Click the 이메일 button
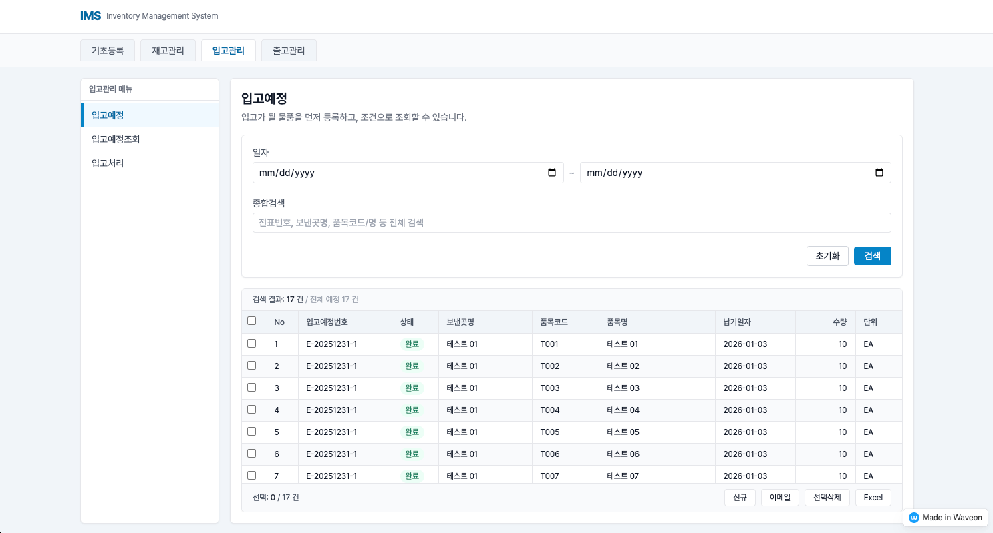Image resolution: width=993 pixels, height=533 pixels. 780,498
